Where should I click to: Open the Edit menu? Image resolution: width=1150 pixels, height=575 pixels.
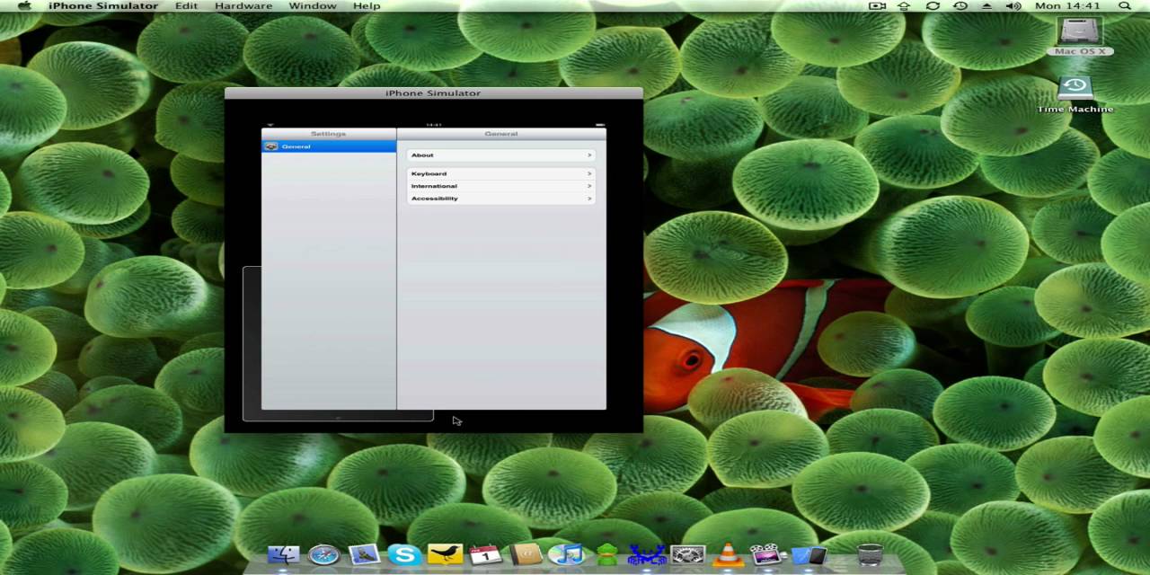point(187,5)
